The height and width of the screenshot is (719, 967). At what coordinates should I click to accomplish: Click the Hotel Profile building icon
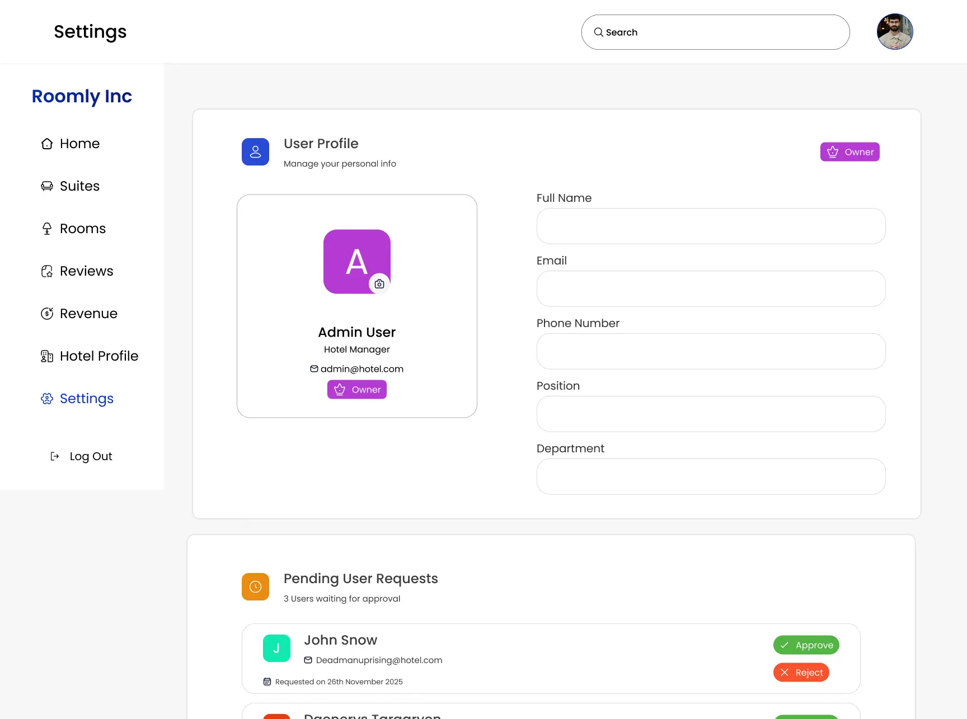point(47,356)
